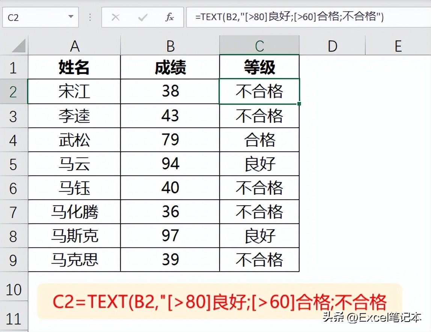The height and width of the screenshot is (332, 431).
Task: Select column D header
Action: pyautogui.click(x=332, y=46)
